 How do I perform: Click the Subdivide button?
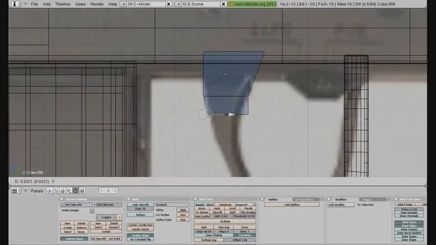tap(225, 205)
